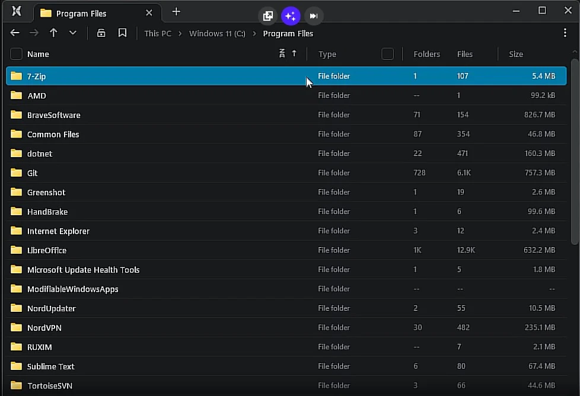This screenshot has width=580, height=396.
Task: Select the Greenshot folder icon
Action: click(16, 192)
